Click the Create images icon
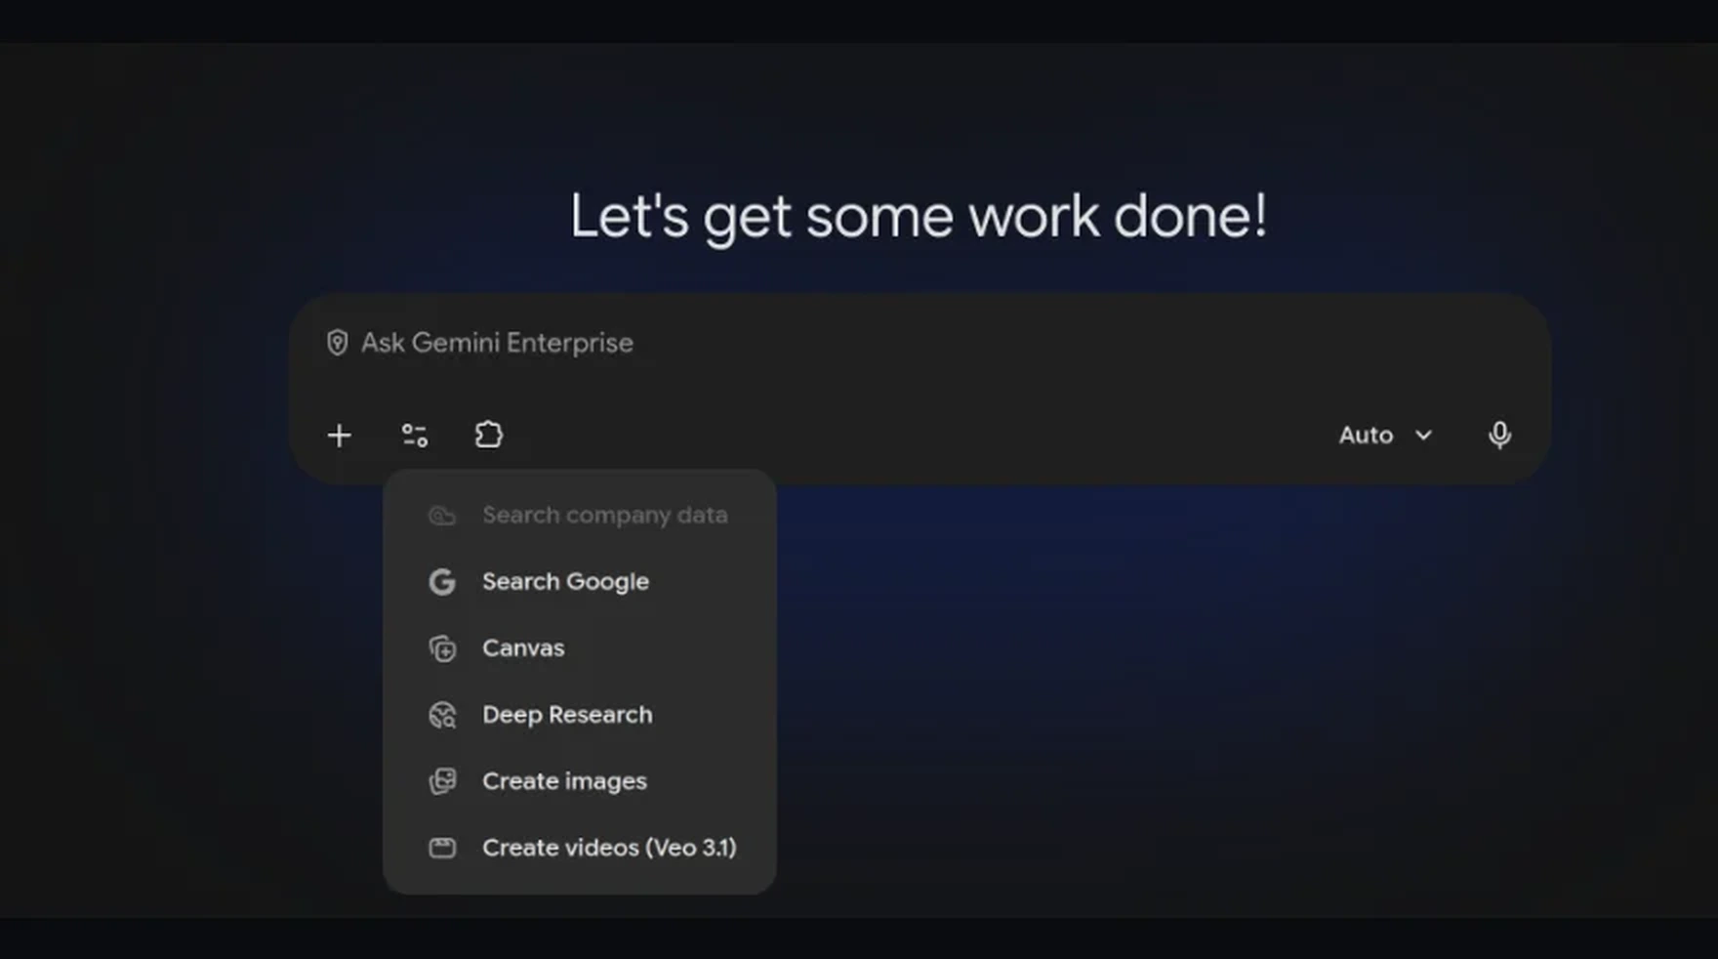The height and width of the screenshot is (959, 1718). (442, 781)
